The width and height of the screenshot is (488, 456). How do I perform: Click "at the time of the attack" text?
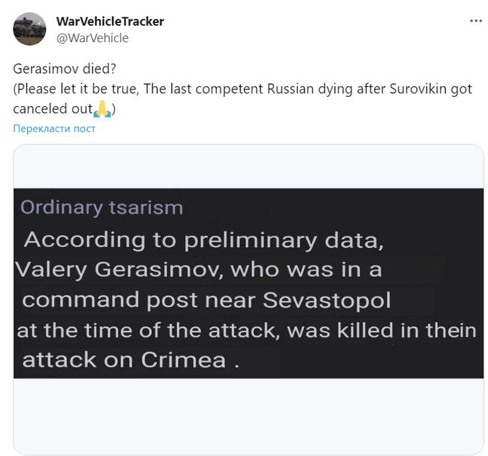pyautogui.click(x=149, y=330)
